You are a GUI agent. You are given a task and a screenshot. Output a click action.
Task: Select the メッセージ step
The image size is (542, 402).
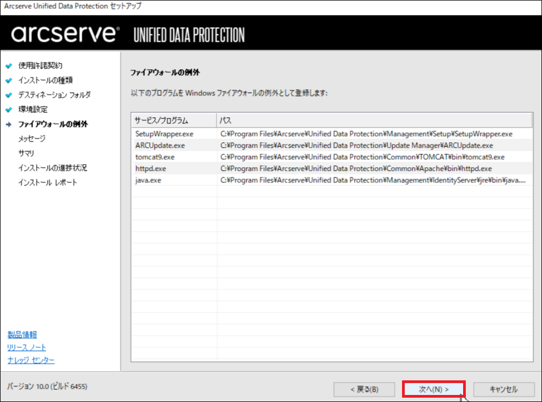pyautogui.click(x=32, y=139)
